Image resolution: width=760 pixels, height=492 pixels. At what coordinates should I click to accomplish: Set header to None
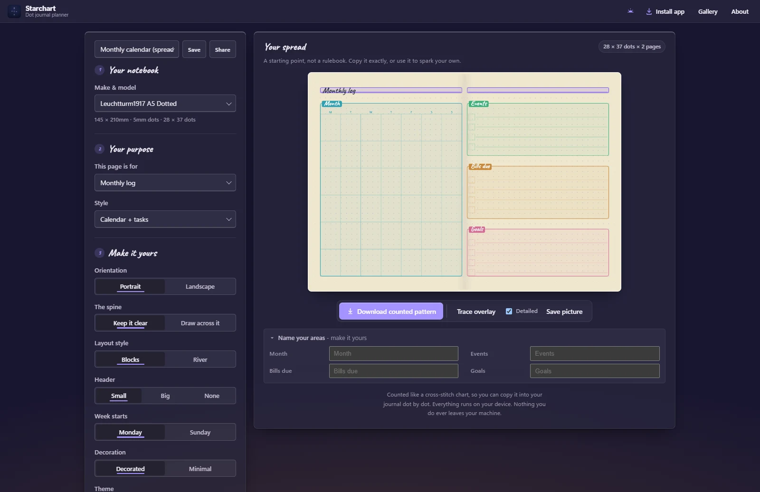tap(212, 396)
